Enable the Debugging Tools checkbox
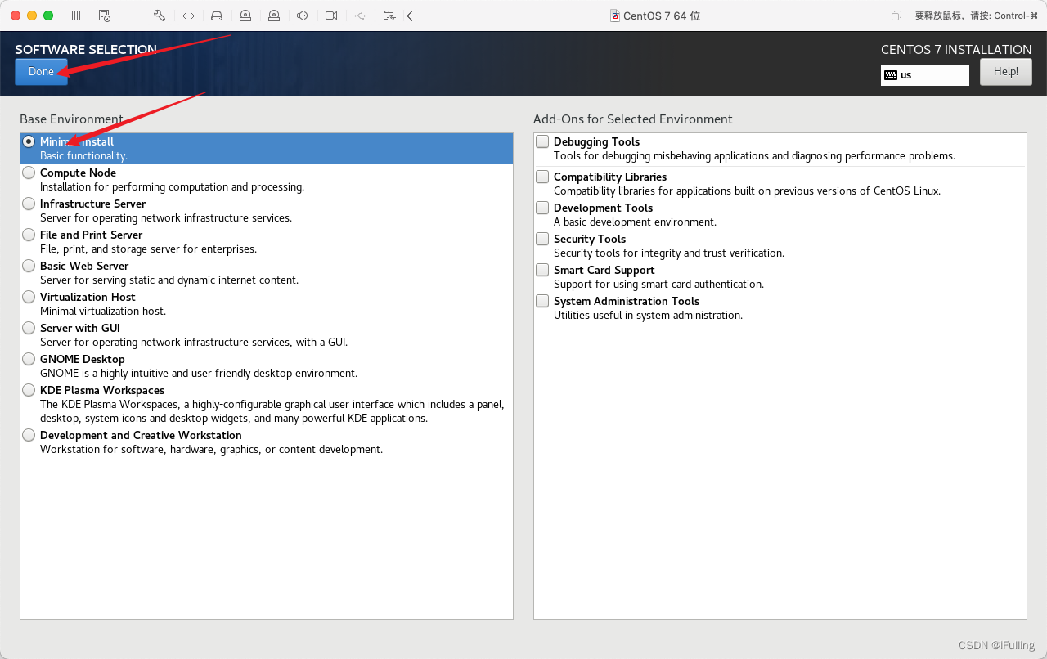 click(x=542, y=141)
